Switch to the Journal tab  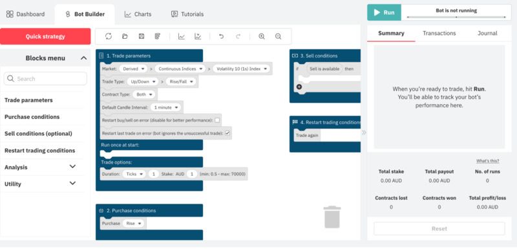tap(487, 34)
